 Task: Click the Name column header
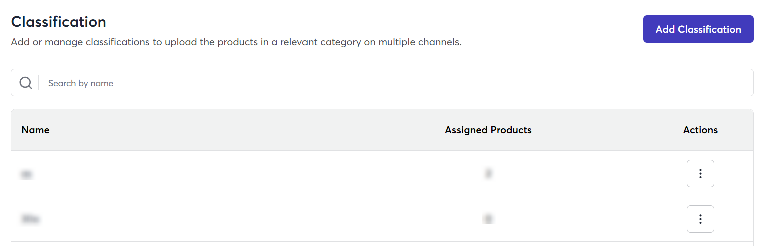[35, 130]
